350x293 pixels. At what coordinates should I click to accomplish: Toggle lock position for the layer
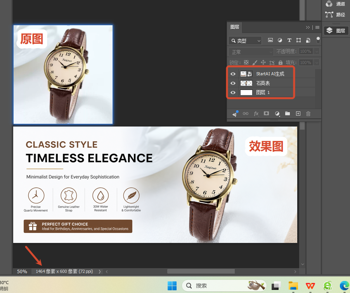(x=263, y=62)
